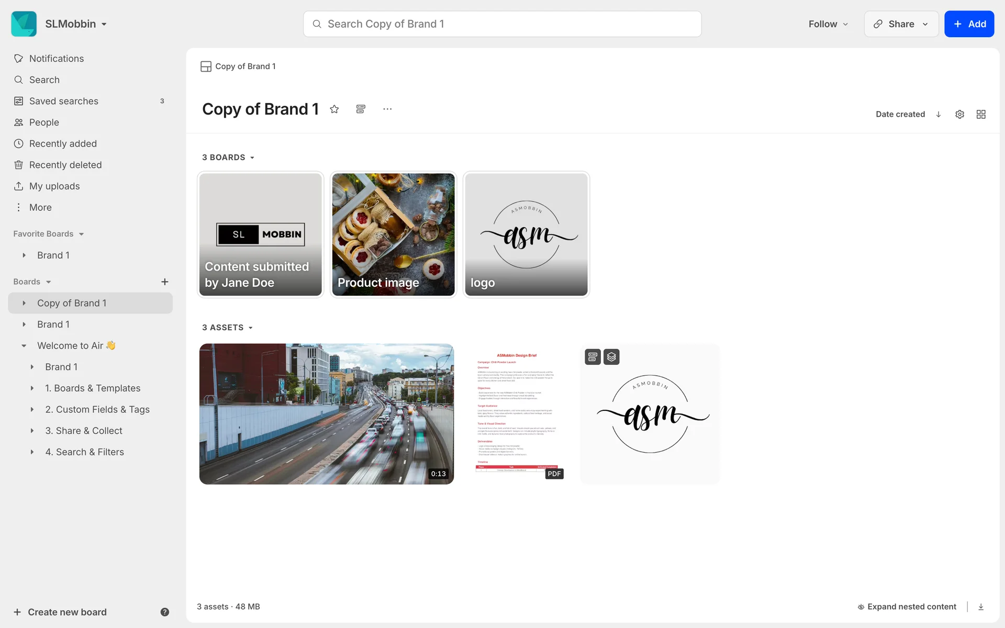Open the view settings gear icon

[959, 114]
